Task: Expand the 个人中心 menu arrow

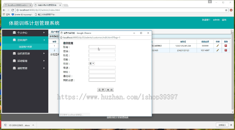Action: (44, 33)
